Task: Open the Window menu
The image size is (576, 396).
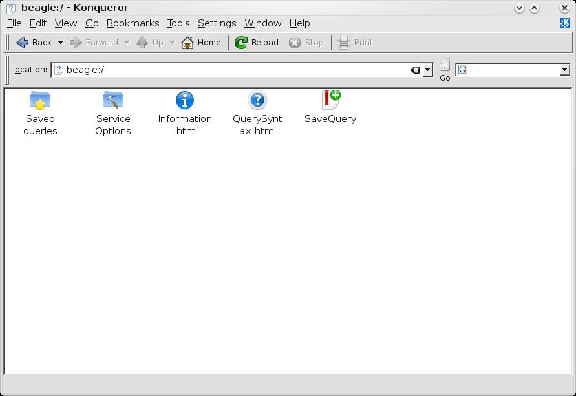Action: 262,23
